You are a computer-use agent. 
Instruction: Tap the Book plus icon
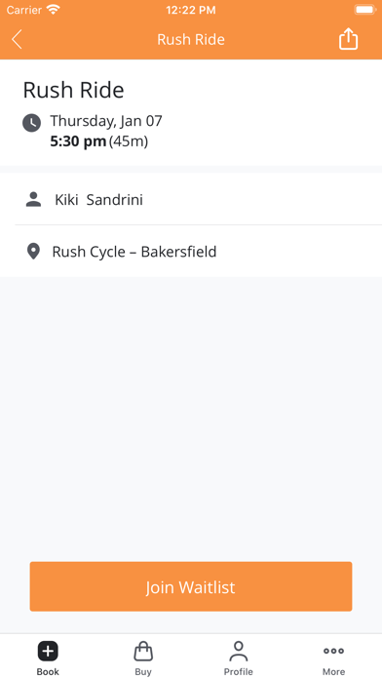pyautogui.click(x=48, y=651)
